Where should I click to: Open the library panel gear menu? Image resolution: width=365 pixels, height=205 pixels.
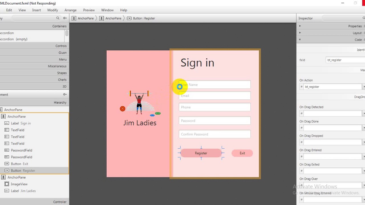tap(65, 18)
